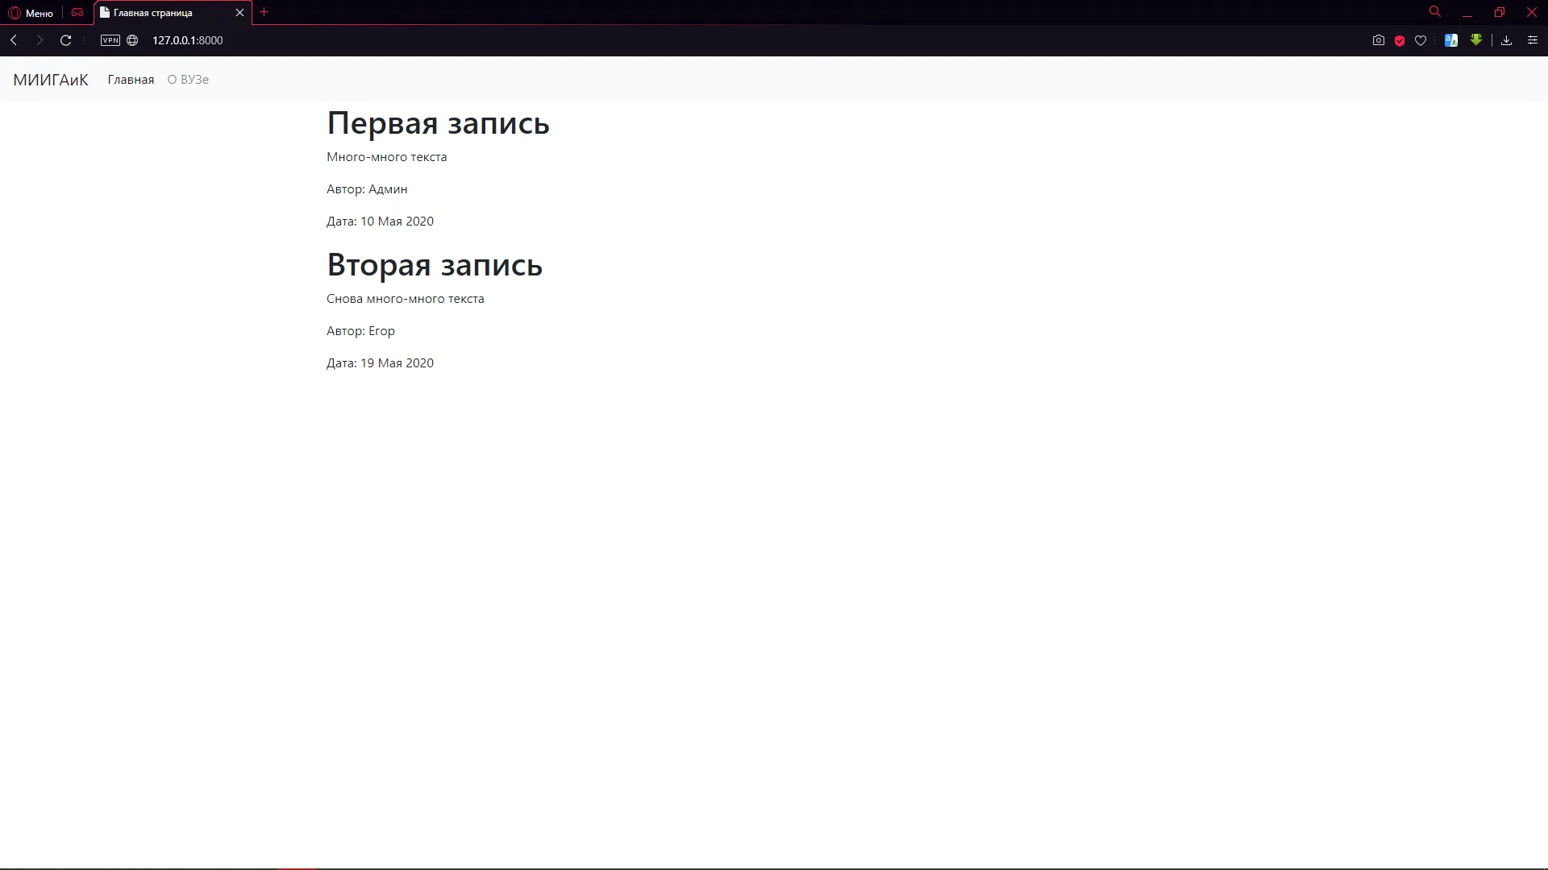Close the Главная страница tab
Viewport: 1548px width, 870px height.
239,13
